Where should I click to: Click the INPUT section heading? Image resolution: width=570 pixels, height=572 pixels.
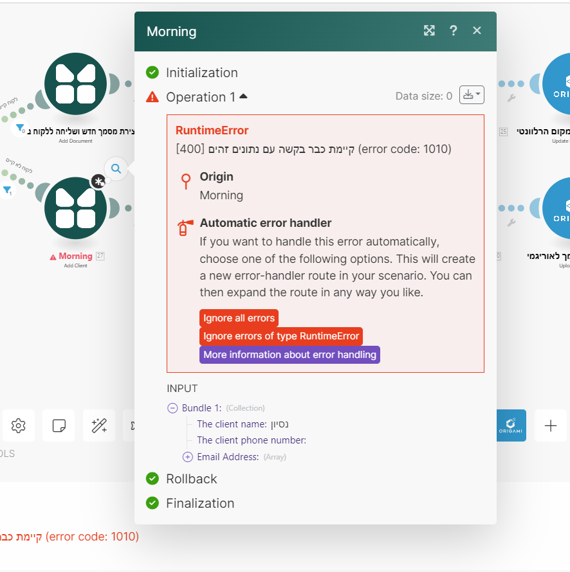coord(182,388)
